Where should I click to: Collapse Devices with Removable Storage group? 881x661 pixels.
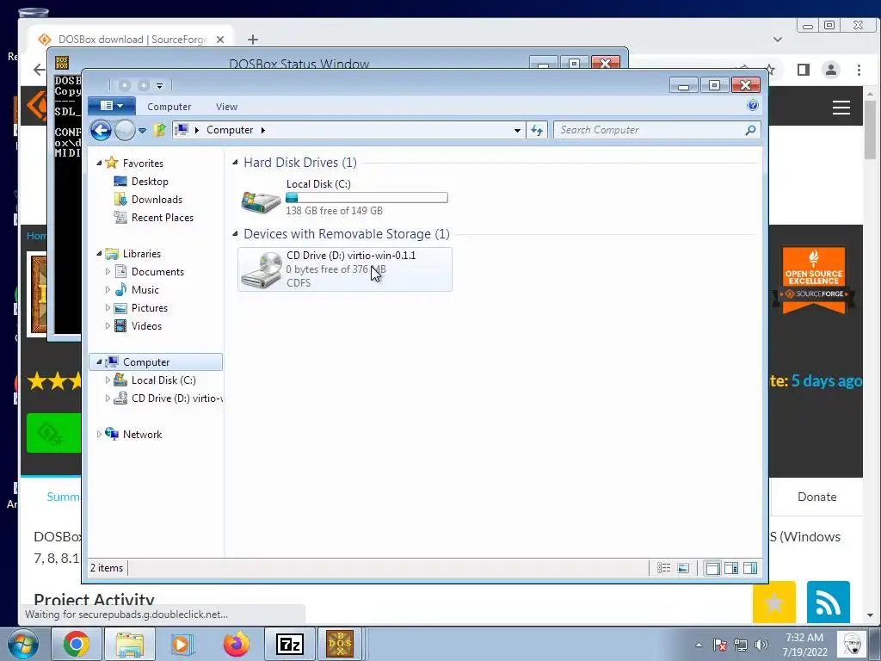[236, 234]
